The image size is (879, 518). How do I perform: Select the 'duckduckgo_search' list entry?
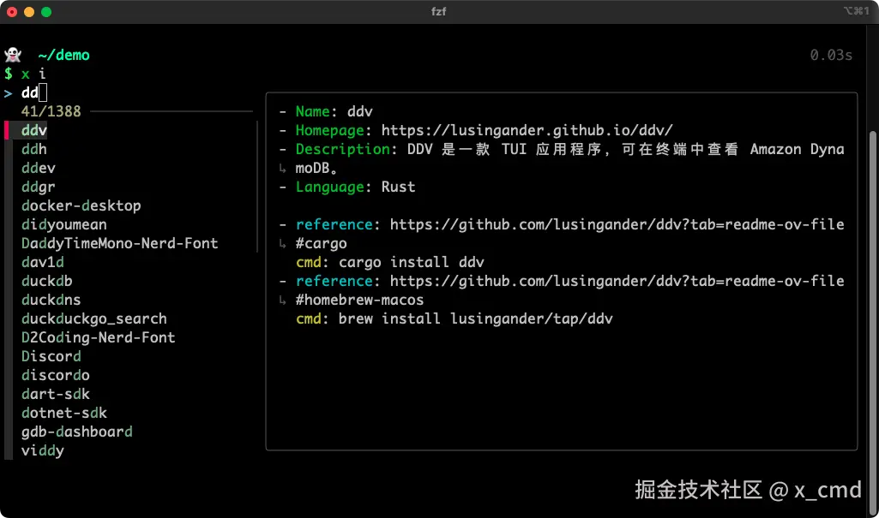(94, 319)
